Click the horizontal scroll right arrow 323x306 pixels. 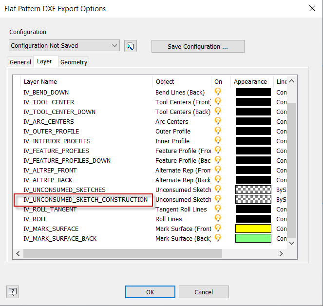point(281,253)
